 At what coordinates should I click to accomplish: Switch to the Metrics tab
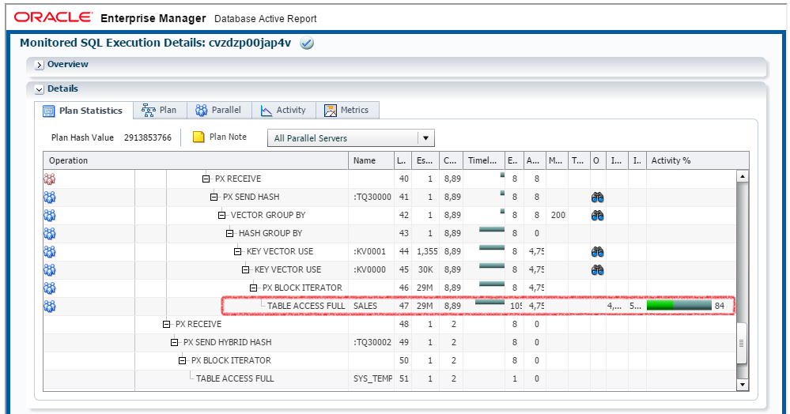point(347,111)
